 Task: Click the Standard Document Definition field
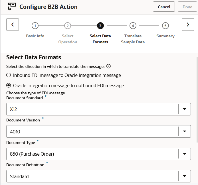(98, 176)
